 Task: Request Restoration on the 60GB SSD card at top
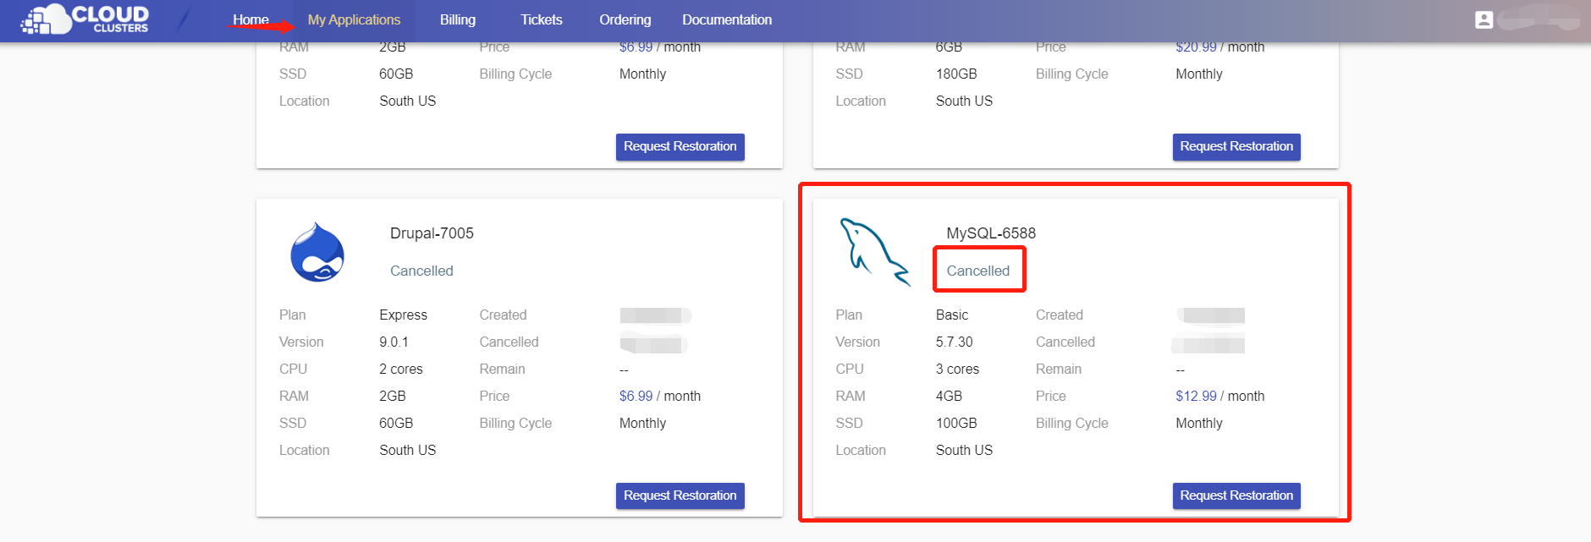680,146
